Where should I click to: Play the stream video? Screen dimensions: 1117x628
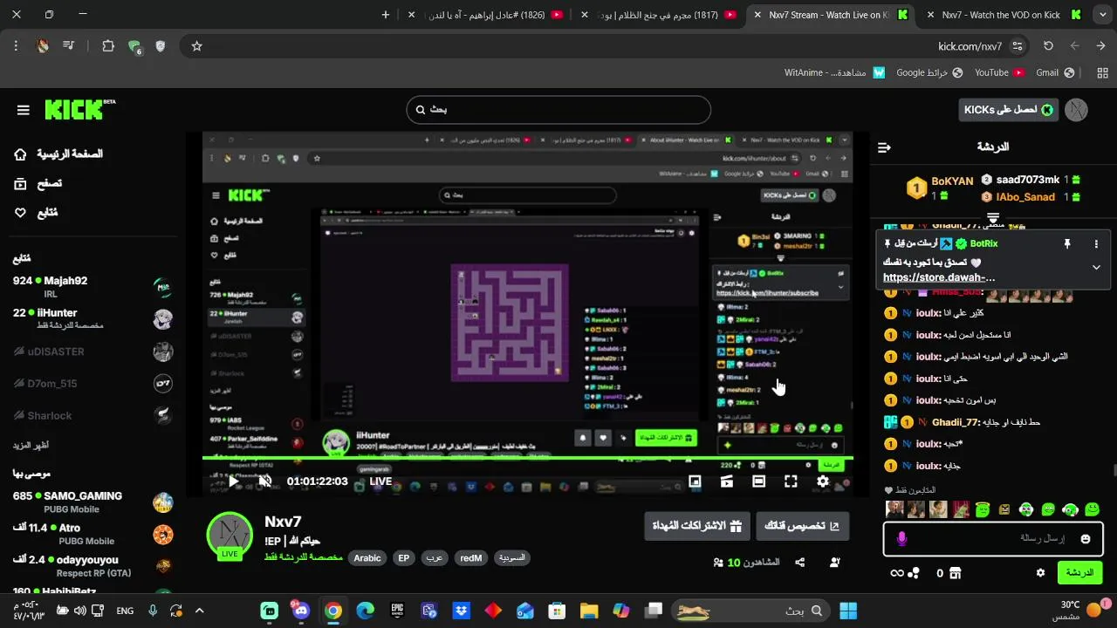pyautogui.click(x=233, y=481)
